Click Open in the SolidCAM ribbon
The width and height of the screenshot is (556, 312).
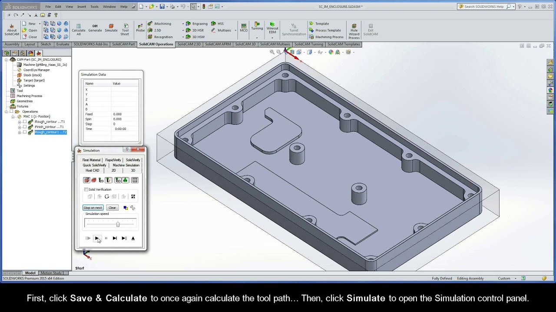pyautogui.click(x=30, y=30)
